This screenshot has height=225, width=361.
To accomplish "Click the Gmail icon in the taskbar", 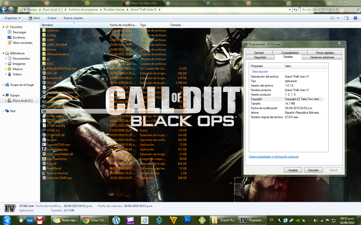I will tap(40, 220).
